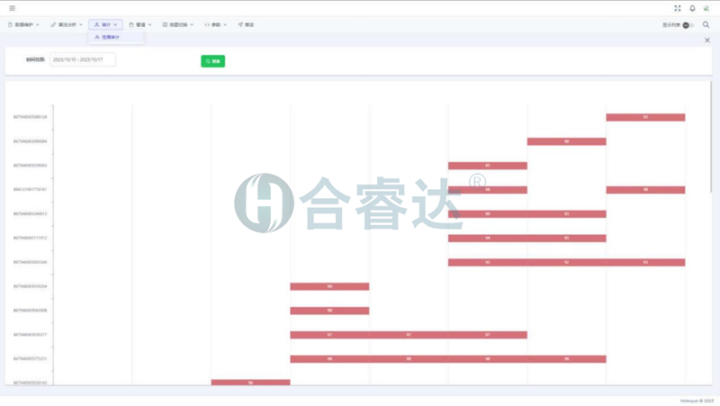The height and width of the screenshot is (406, 720).
Task: Select the red bar in the second chart row
Action: [x=567, y=141]
